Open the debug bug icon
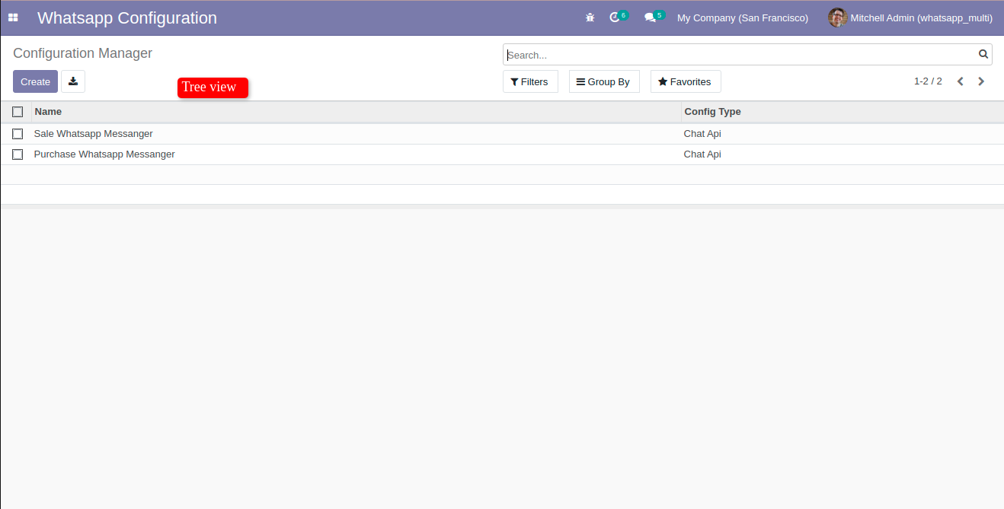Viewport: 1004px width, 509px height. tap(590, 17)
